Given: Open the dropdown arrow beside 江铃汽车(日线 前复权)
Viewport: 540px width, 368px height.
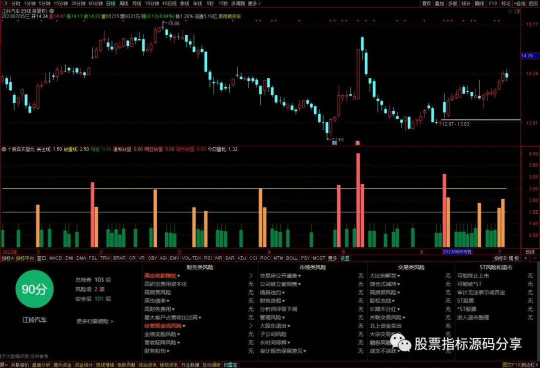Looking at the screenshot, I should click(51, 11).
